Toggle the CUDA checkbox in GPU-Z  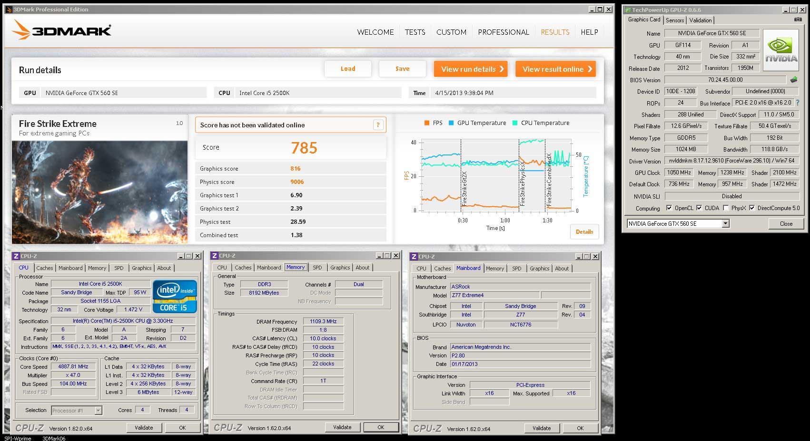point(699,208)
